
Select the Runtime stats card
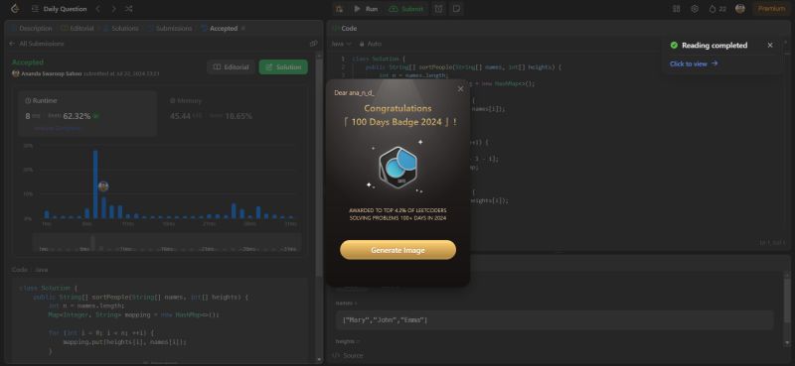coord(87,113)
